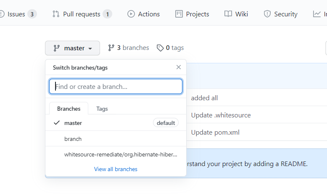Viewport: 327px width, 195px height.
Task: Select the checked master branch
Action: coord(73,123)
